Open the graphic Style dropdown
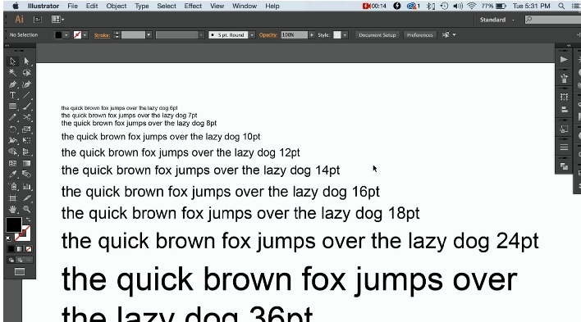Screen dimensions: 581x322 pos(345,34)
